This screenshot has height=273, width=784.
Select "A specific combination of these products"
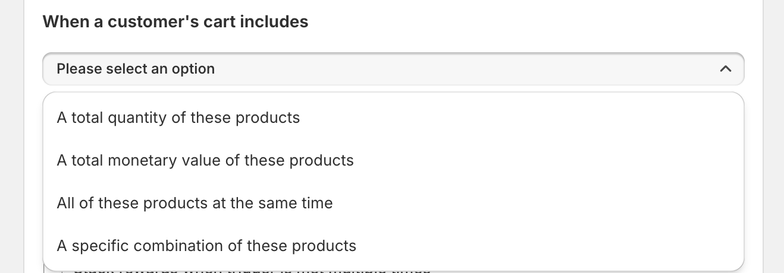206,246
